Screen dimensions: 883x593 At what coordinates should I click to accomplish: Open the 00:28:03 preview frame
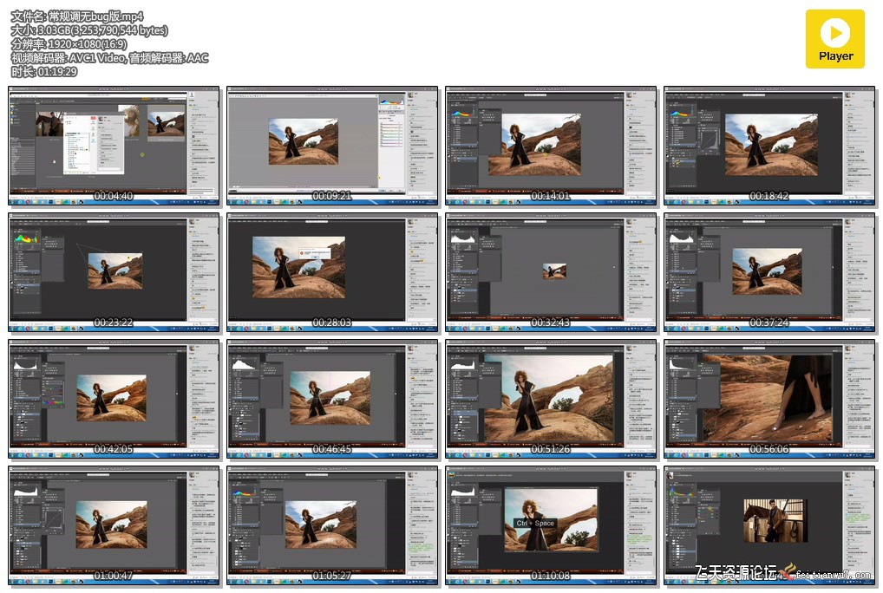point(332,273)
